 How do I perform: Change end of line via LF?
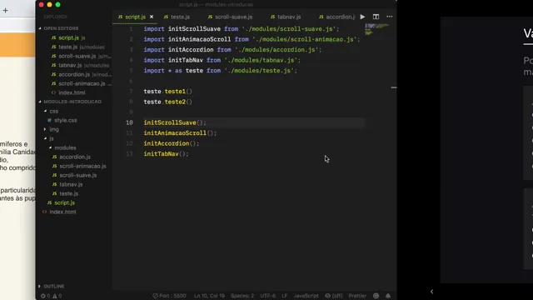(285, 296)
